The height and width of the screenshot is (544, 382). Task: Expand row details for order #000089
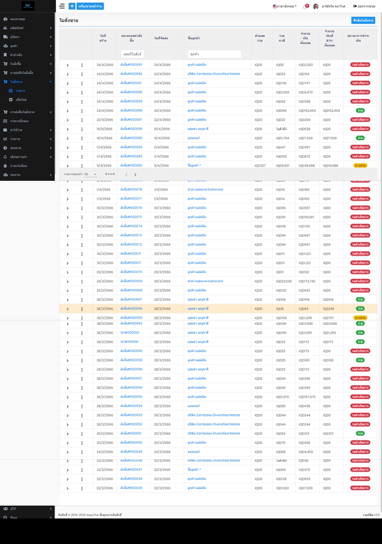click(x=67, y=101)
